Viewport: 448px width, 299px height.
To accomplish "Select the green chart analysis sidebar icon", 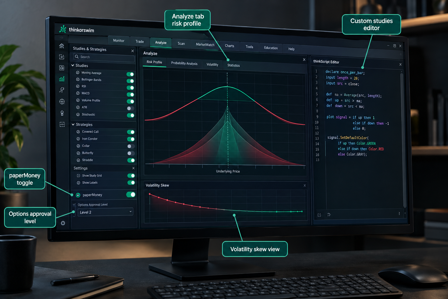I will [62, 79].
